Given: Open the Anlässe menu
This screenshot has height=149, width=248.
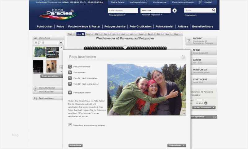Looking at the screenshot, I should [x=183, y=27].
